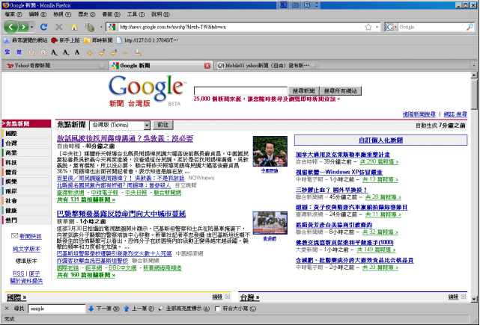The height and width of the screenshot is (325, 480).
Task: Open the 編輯 (E) menu
Action: 37,14
